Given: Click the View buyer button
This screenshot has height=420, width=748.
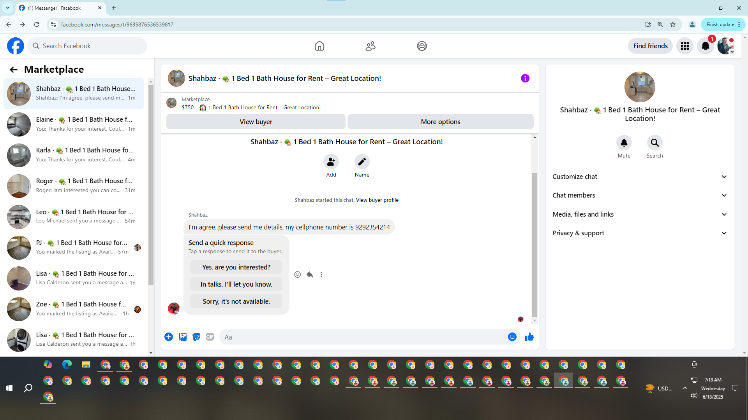Looking at the screenshot, I should (256, 122).
